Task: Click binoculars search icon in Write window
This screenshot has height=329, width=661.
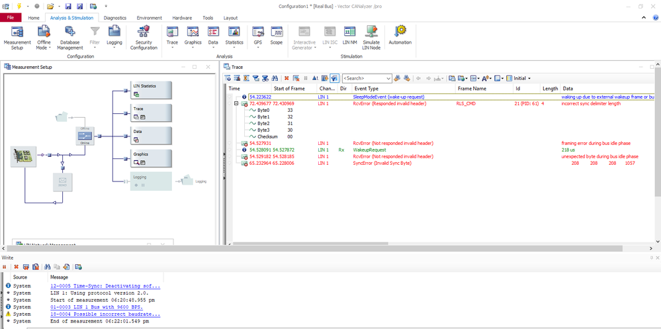Action: (47, 267)
